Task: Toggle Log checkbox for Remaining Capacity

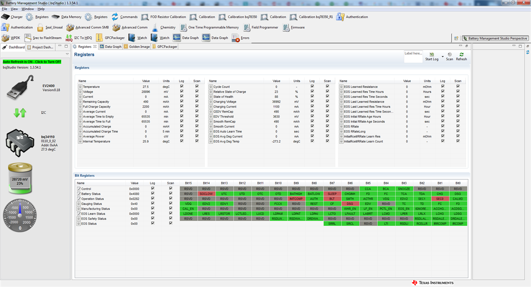Action: (181, 102)
